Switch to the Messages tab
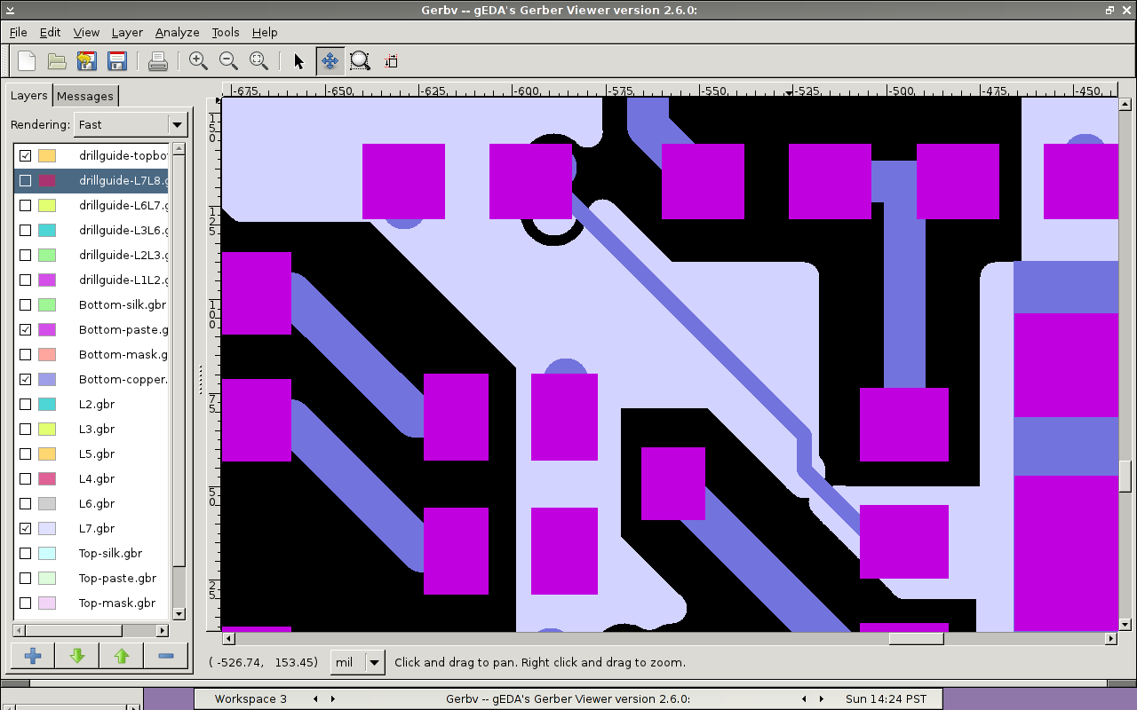The width and height of the screenshot is (1137, 710). pyautogui.click(x=85, y=96)
